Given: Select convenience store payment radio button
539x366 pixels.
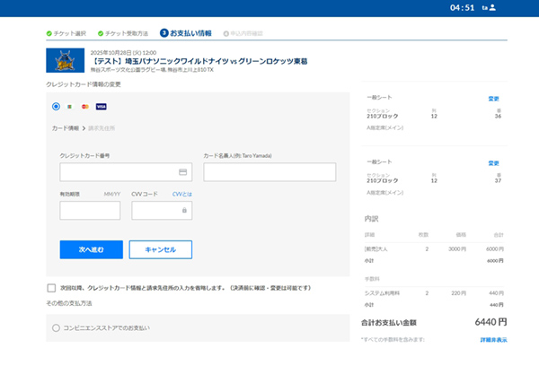Looking at the screenshot, I should point(56,328).
